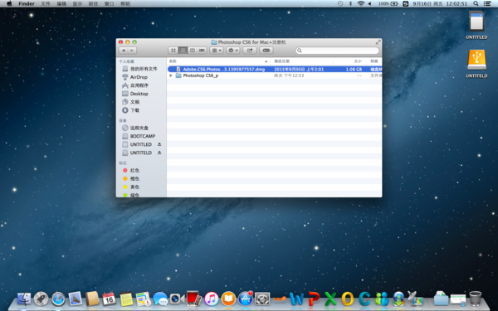The height and width of the screenshot is (311, 498).
Task: Launch iTunes from the Dock
Action: (211, 299)
